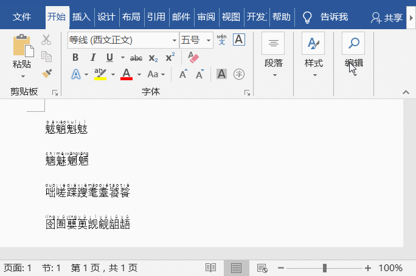Toggle superscript formatting
The image size is (416, 276).
click(170, 57)
